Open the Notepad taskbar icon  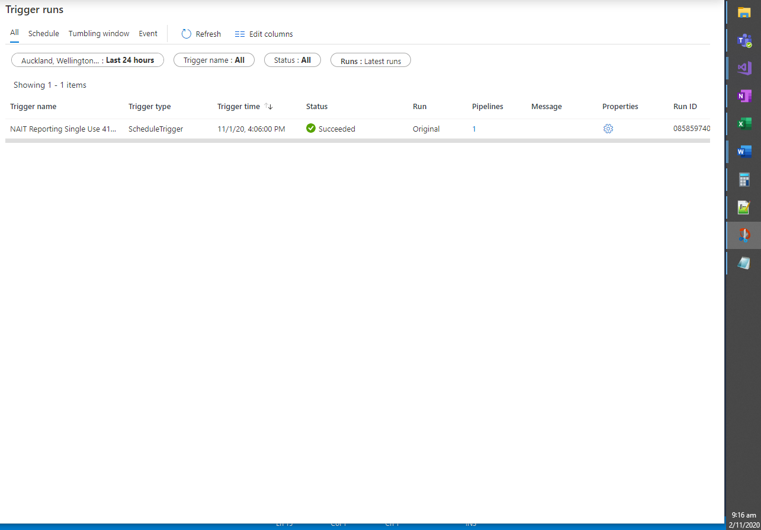[744, 263]
